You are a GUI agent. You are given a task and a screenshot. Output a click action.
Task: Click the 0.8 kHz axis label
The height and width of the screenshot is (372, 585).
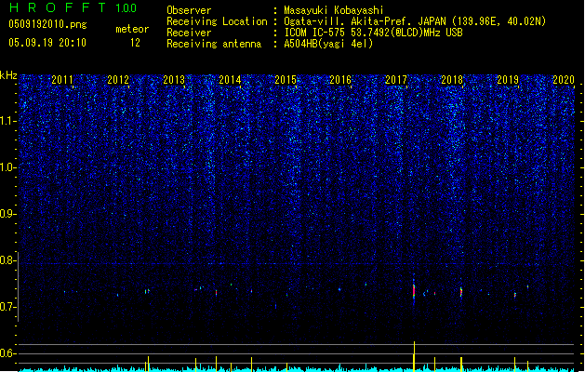click(7, 260)
